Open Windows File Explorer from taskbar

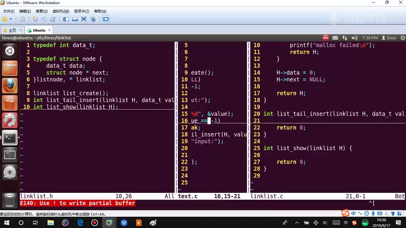point(50,223)
